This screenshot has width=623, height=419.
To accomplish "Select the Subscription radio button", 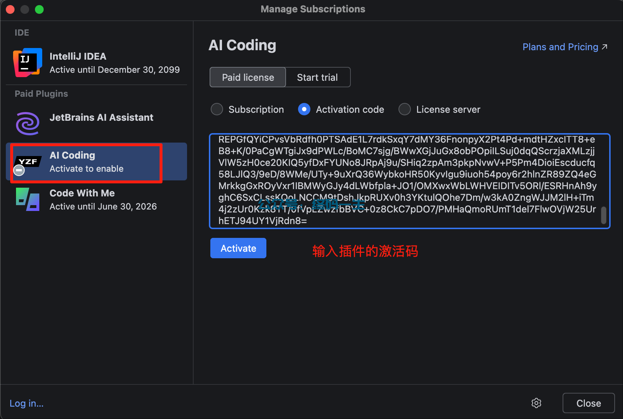I will [x=217, y=109].
